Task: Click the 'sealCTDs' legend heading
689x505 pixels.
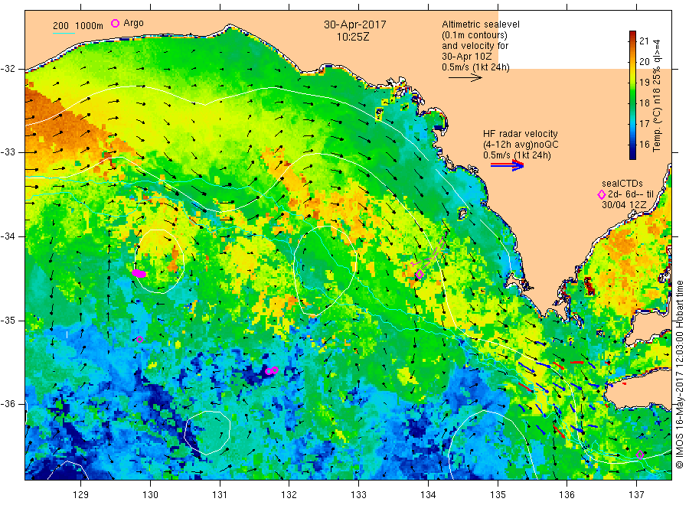Action: point(622,184)
